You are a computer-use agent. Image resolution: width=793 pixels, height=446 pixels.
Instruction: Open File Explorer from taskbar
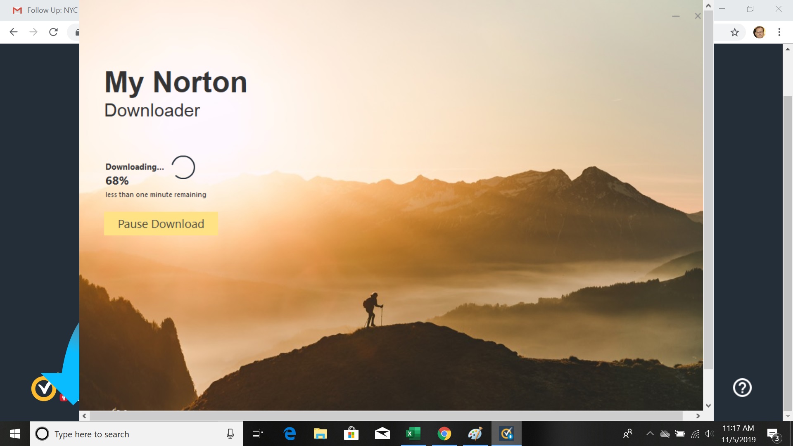pos(320,434)
